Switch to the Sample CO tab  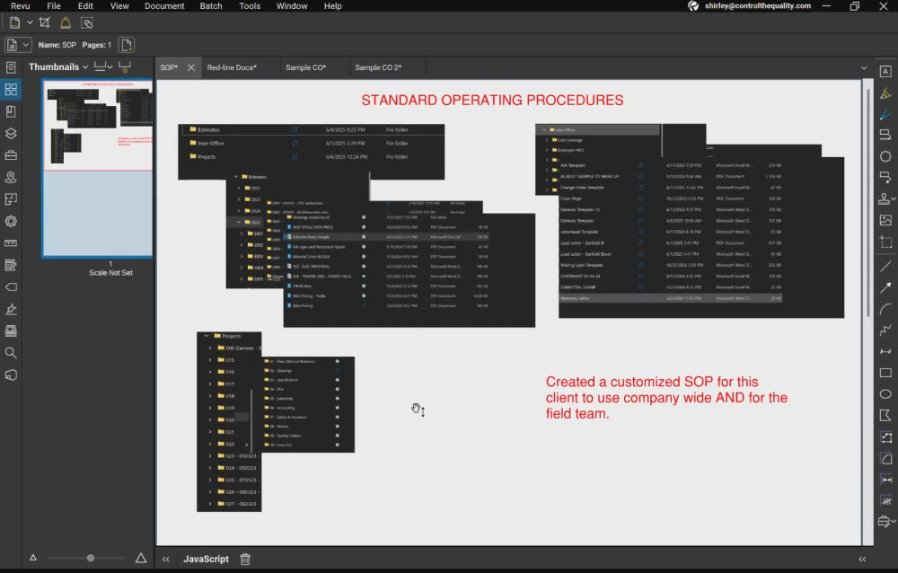point(306,67)
